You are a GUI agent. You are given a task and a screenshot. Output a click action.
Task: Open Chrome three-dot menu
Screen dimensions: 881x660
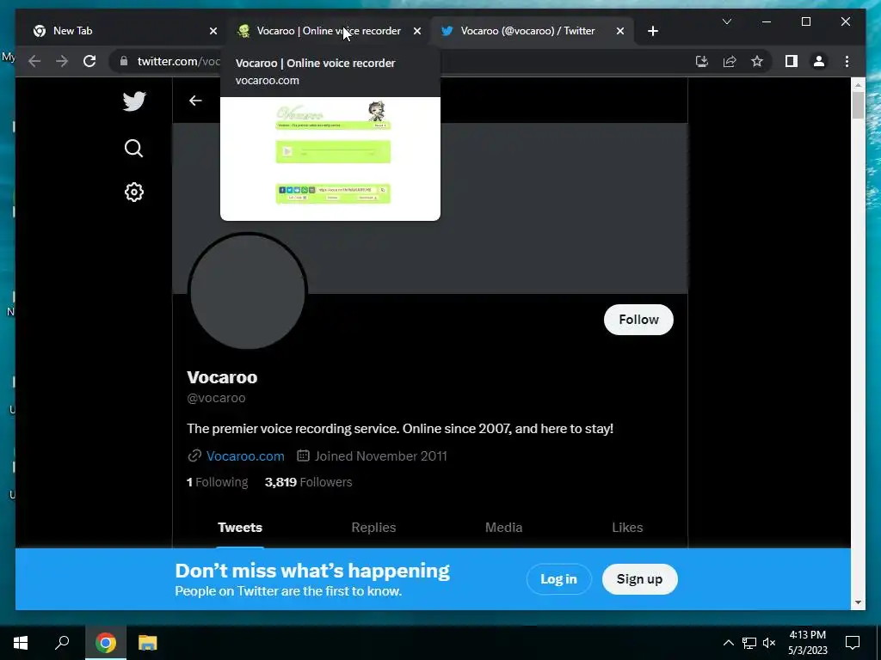(847, 61)
